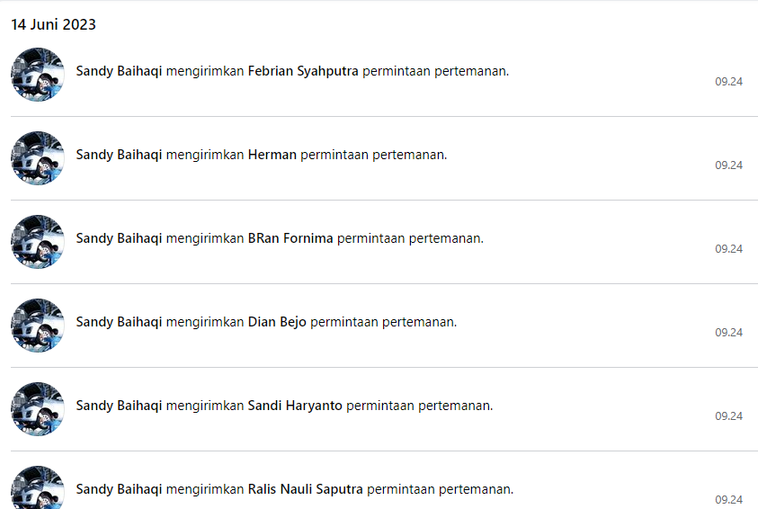Open profile picture in the Herman request row
The height and width of the screenshot is (509, 758).
pyautogui.click(x=38, y=158)
